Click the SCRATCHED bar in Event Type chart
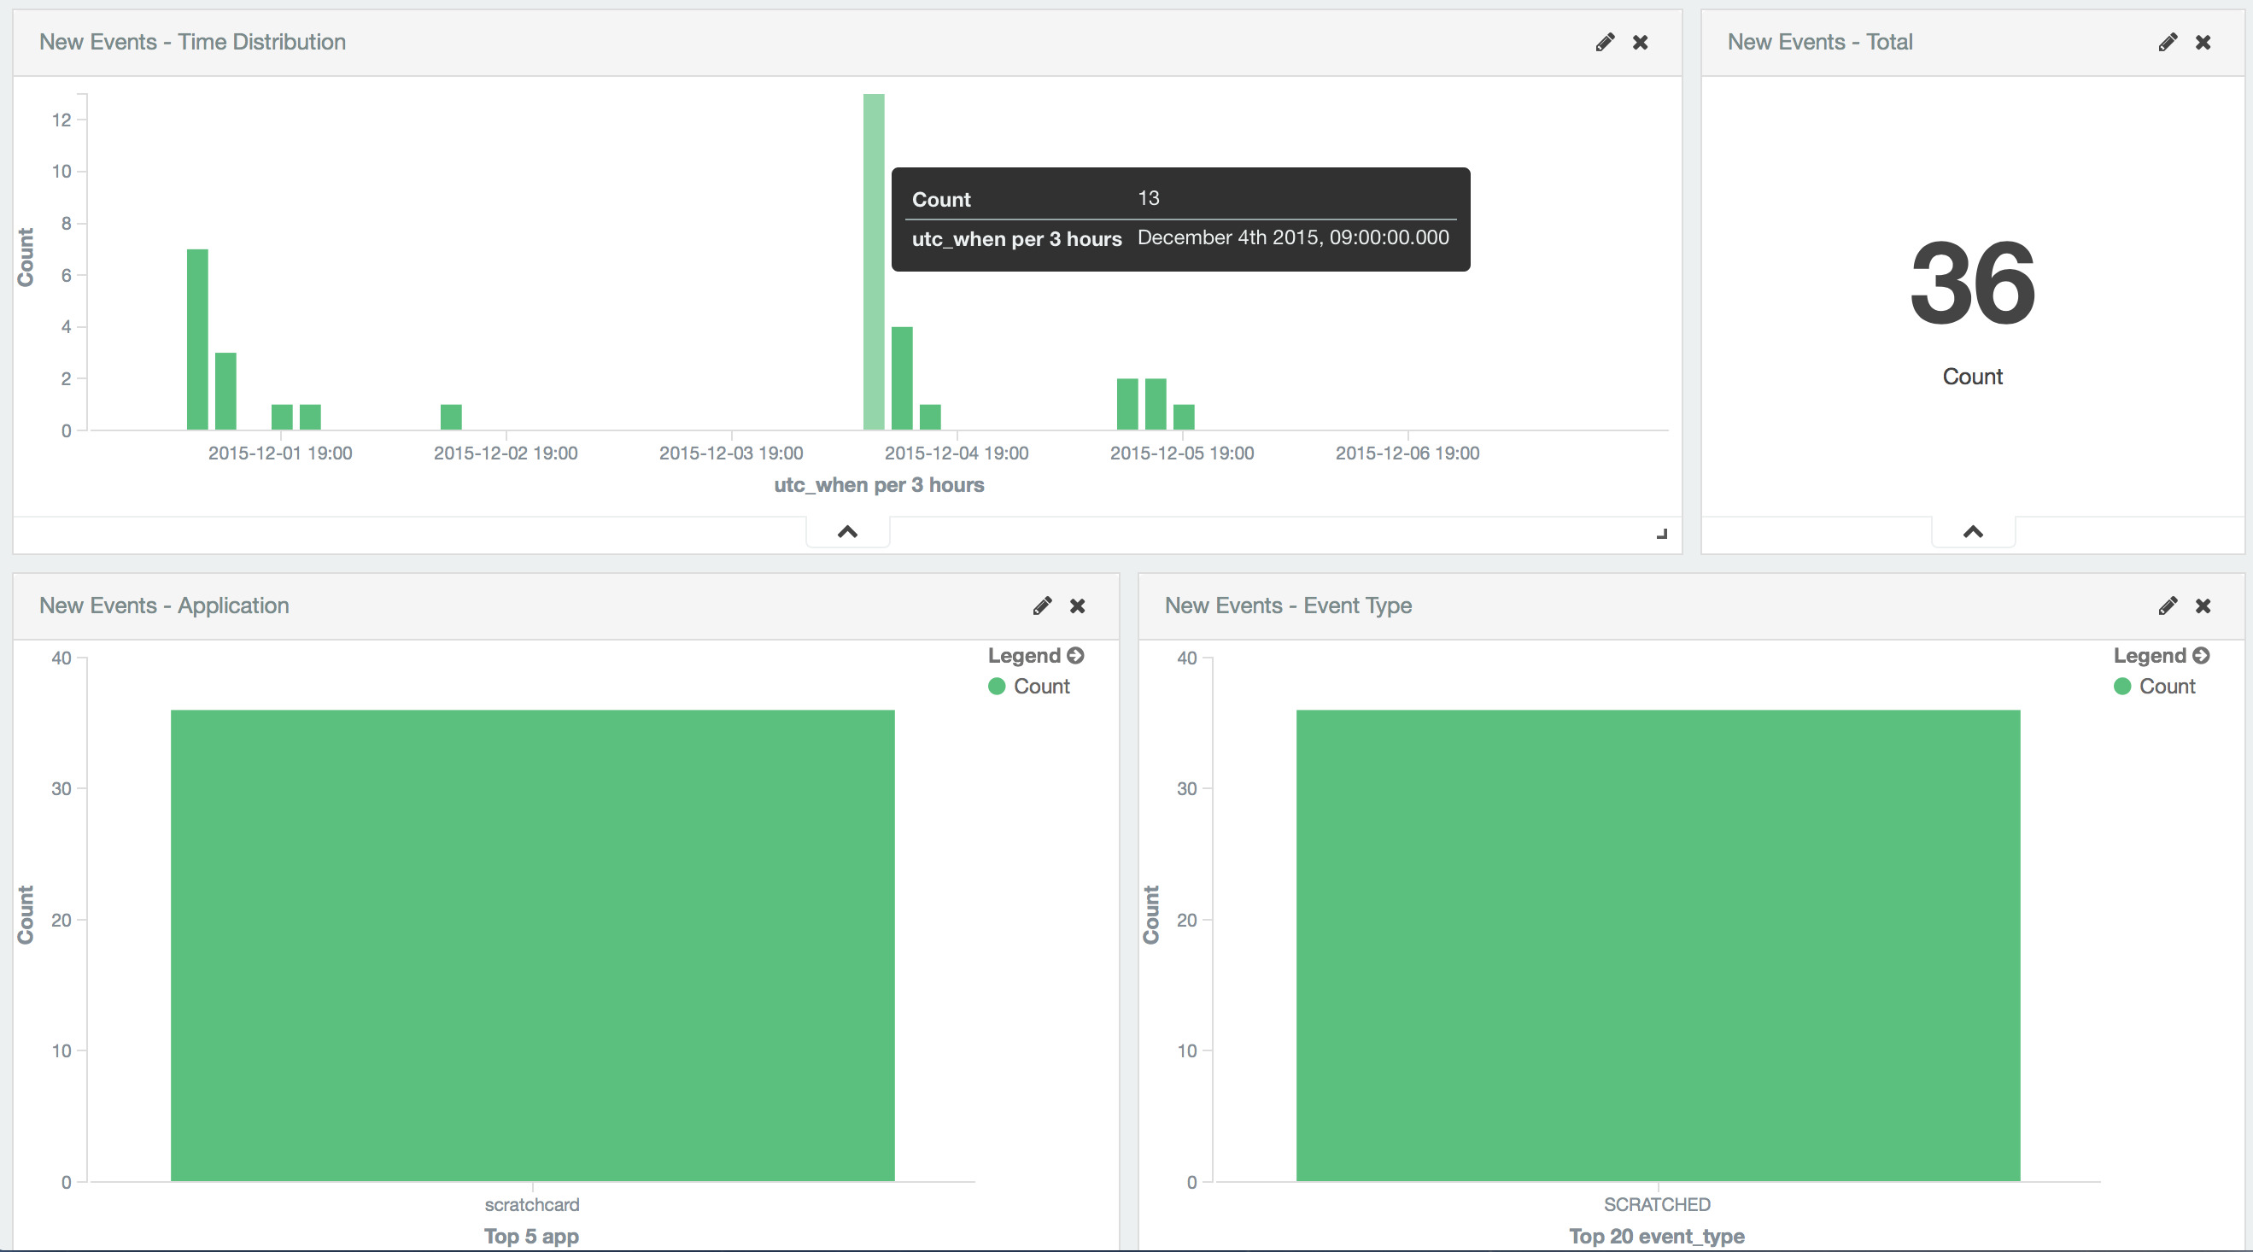The image size is (2253, 1252). [x=1658, y=945]
